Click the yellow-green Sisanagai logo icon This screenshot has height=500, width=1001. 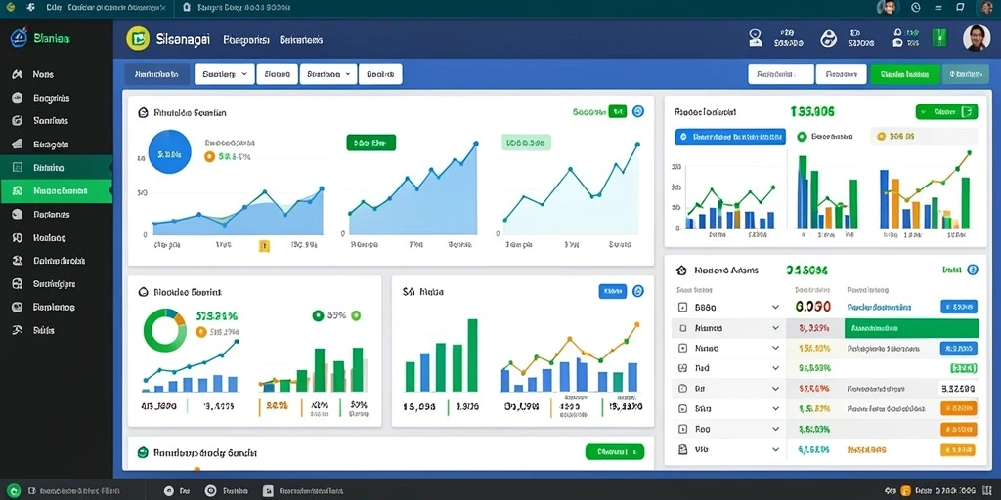click(138, 39)
